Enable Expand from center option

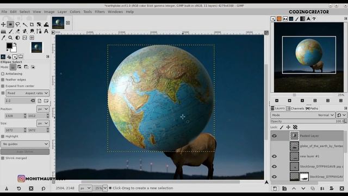coord(3,86)
